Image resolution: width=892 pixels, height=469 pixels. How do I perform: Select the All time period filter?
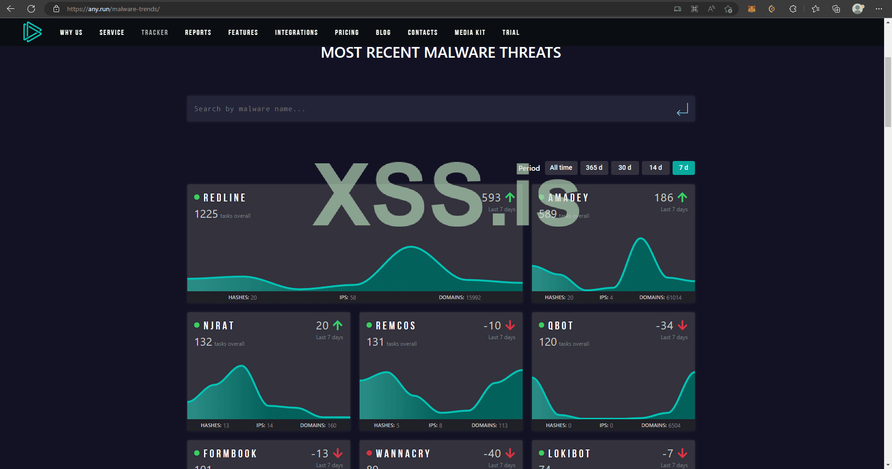coord(561,168)
